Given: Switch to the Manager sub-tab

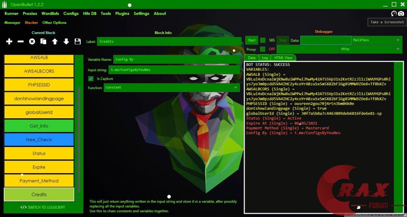Looking at the screenshot, I should click(12, 23).
